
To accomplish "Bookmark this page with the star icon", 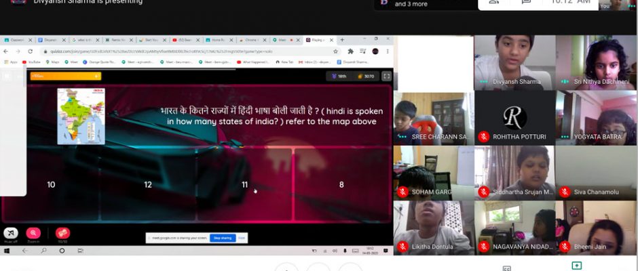I will 335,51.
